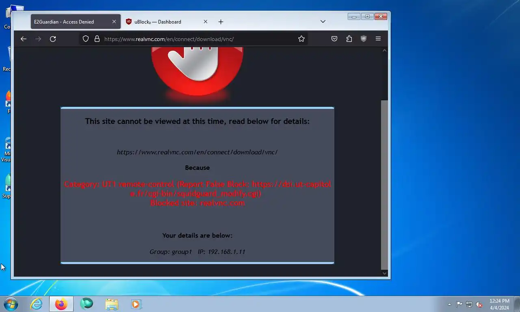Viewport: 520px width, 312px height.
Task: Click 'Group: group1 IP: 192.168.1.11' text
Action: click(197, 252)
